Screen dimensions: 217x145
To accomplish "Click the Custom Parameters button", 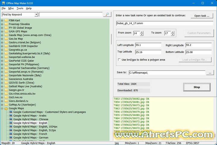I will coord(199,33).
